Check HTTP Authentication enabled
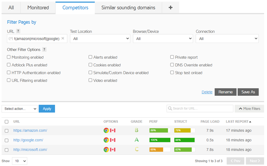 pyautogui.click(x=9, y=73)
